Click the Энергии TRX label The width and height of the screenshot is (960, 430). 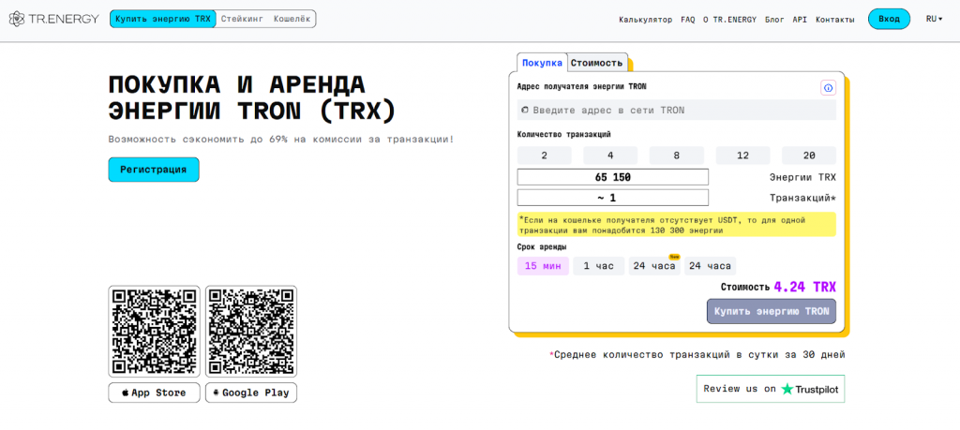pos(802,177)
